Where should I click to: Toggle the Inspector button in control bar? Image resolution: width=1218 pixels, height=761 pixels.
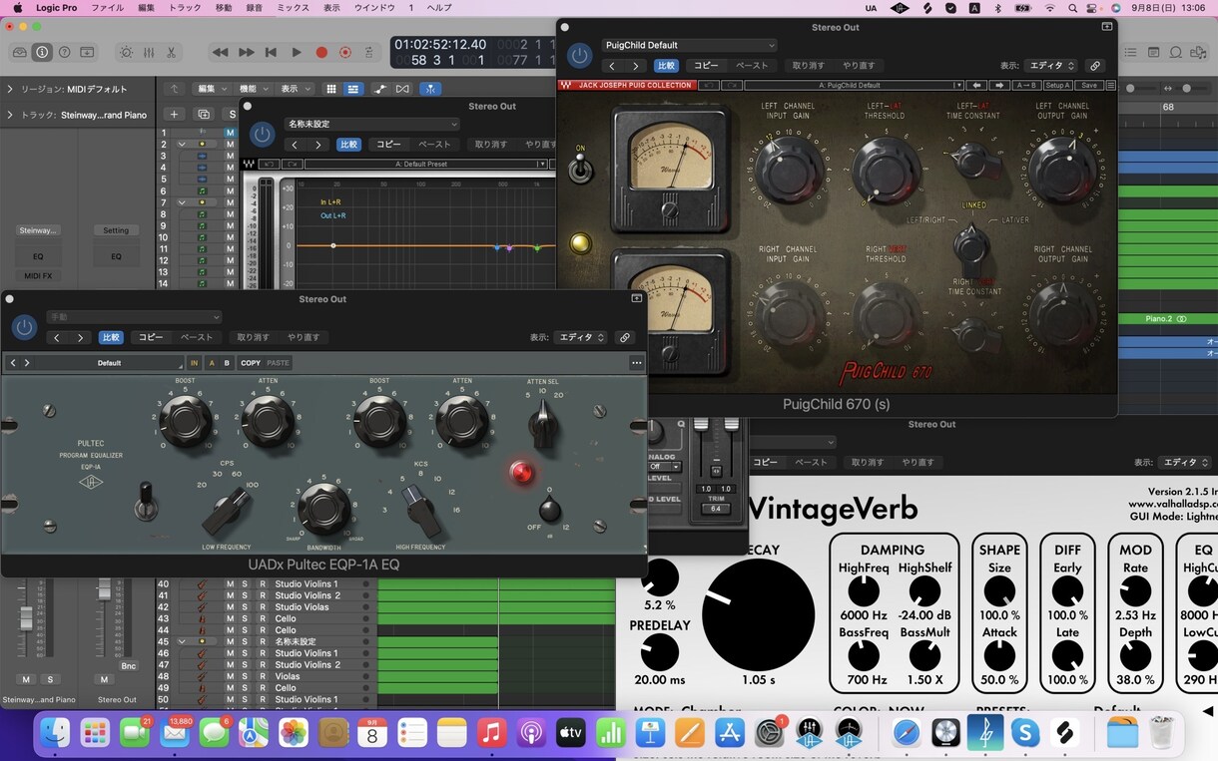42,52
